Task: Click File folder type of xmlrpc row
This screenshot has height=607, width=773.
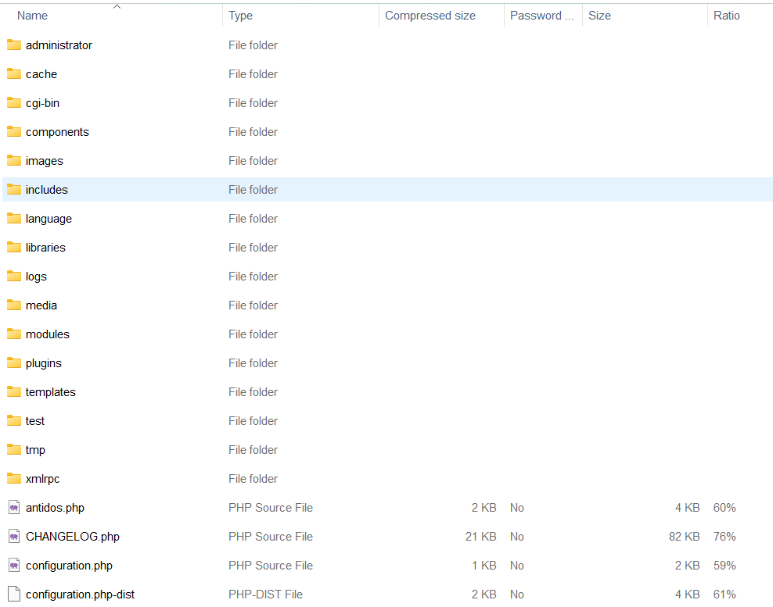Action: pos(253,479)
